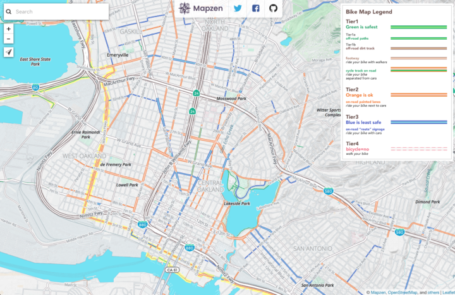Open the Mapzen logo link
The height and width of the screenshot is (295, 455).
[201, 8]
